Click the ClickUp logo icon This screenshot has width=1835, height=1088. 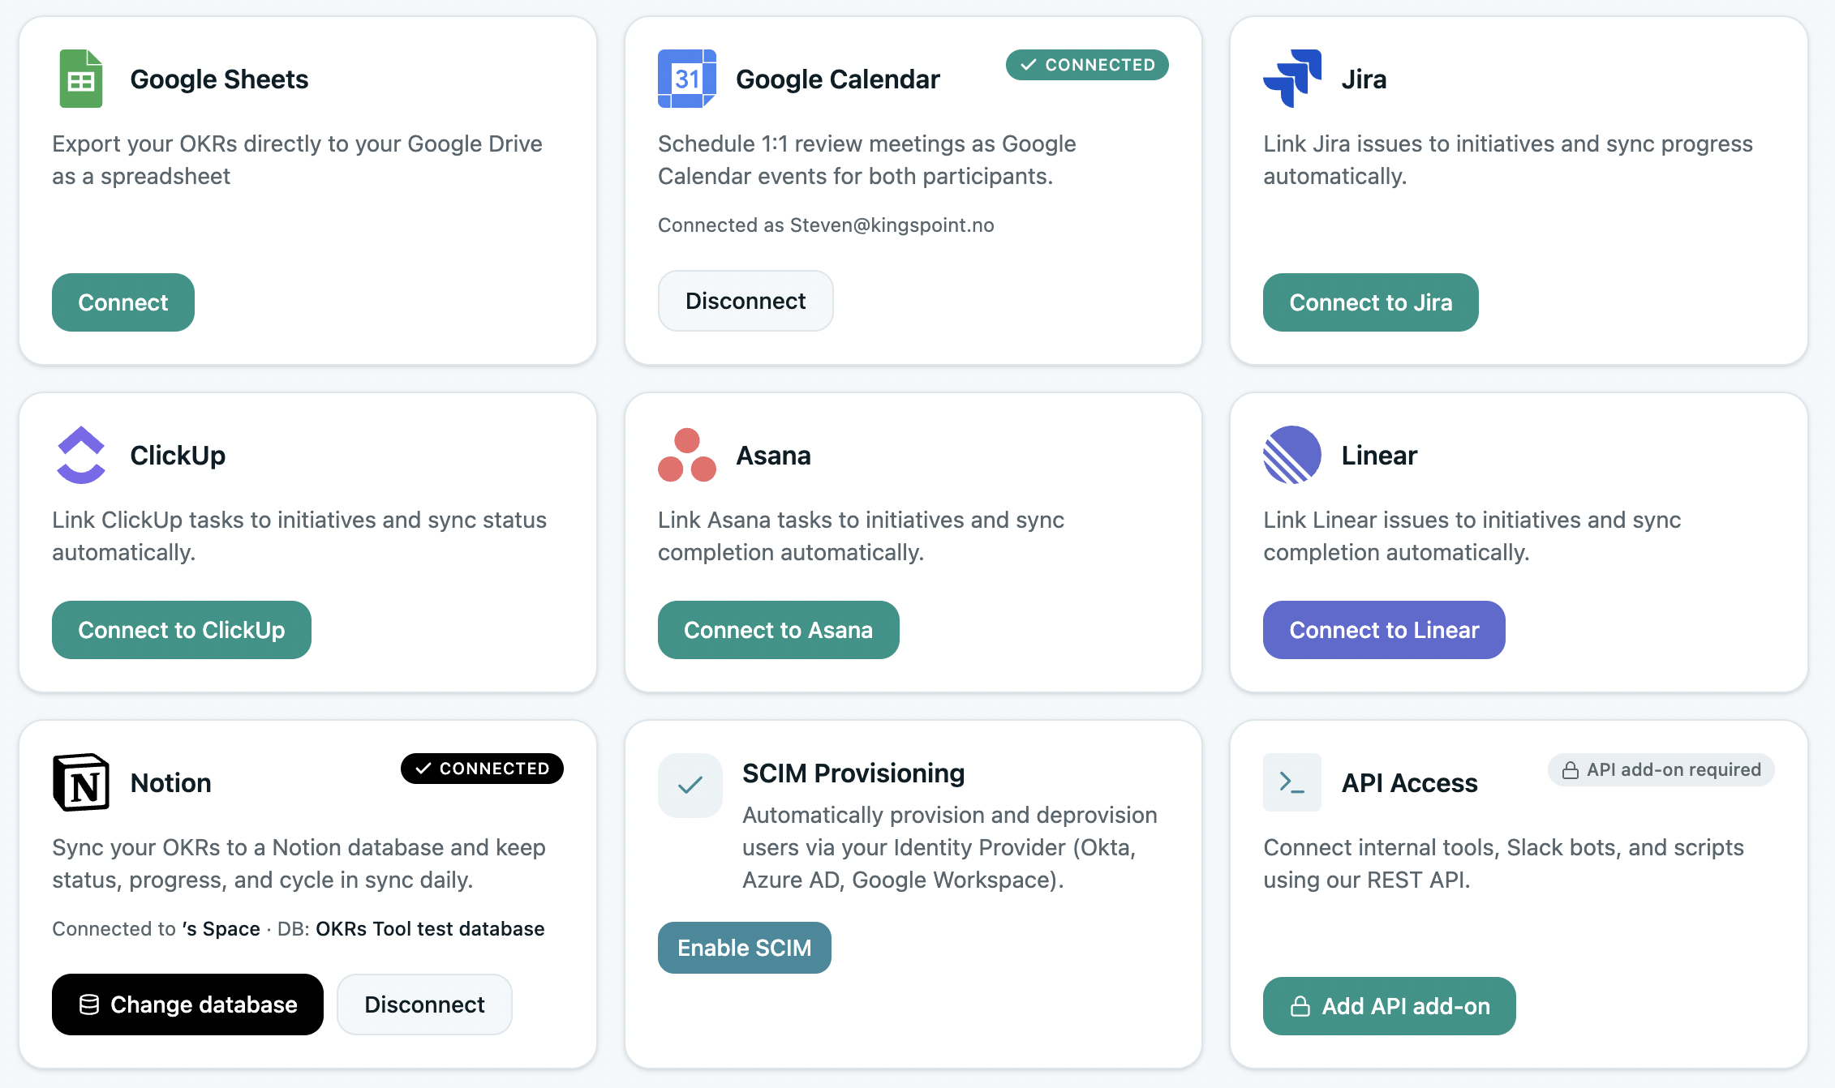[x=81, y=455]
